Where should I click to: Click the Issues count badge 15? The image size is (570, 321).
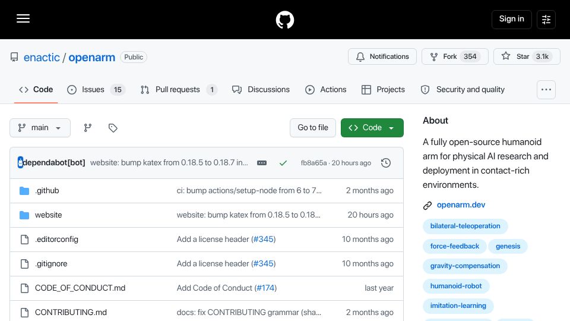(x=118, y=90)
